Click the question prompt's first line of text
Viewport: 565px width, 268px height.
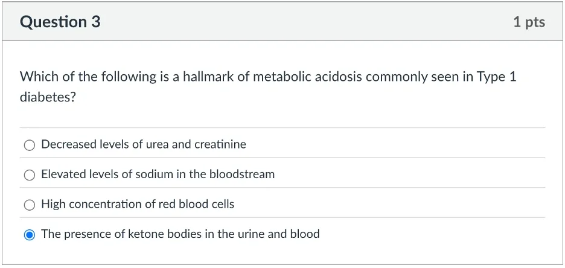click(x=268, y=77)
